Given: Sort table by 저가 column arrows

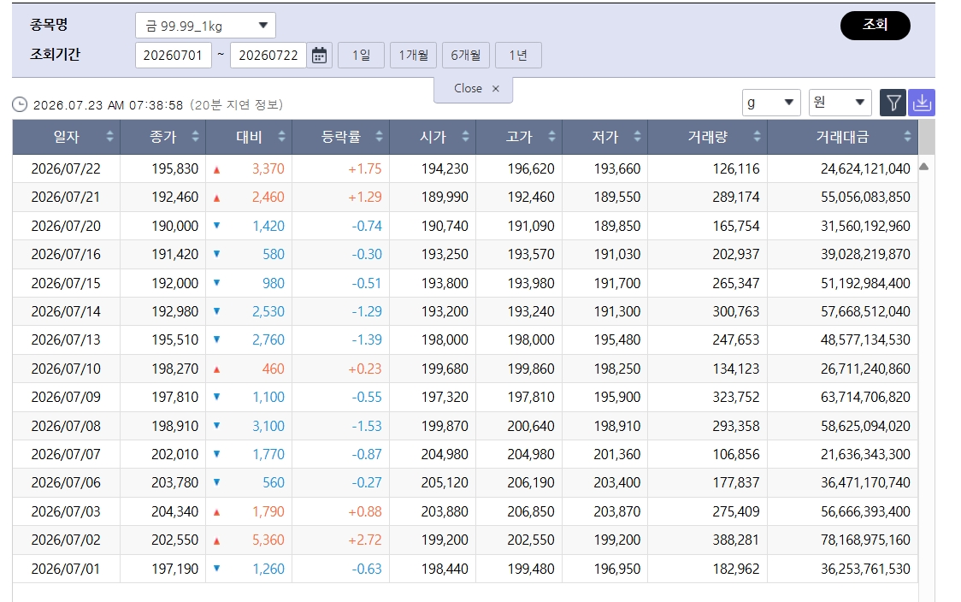Looking at the screenshot, I should (638, 137).
